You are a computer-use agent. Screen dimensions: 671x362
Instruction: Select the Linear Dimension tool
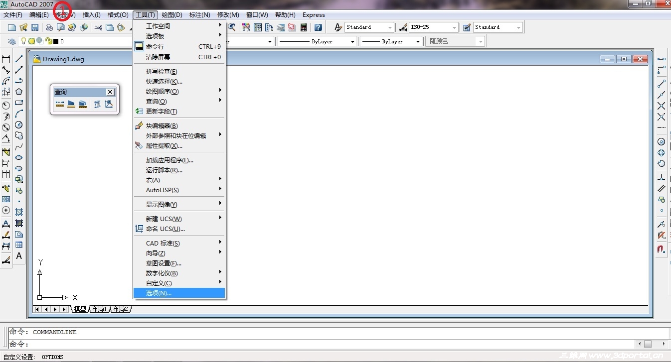pos(6,59)
